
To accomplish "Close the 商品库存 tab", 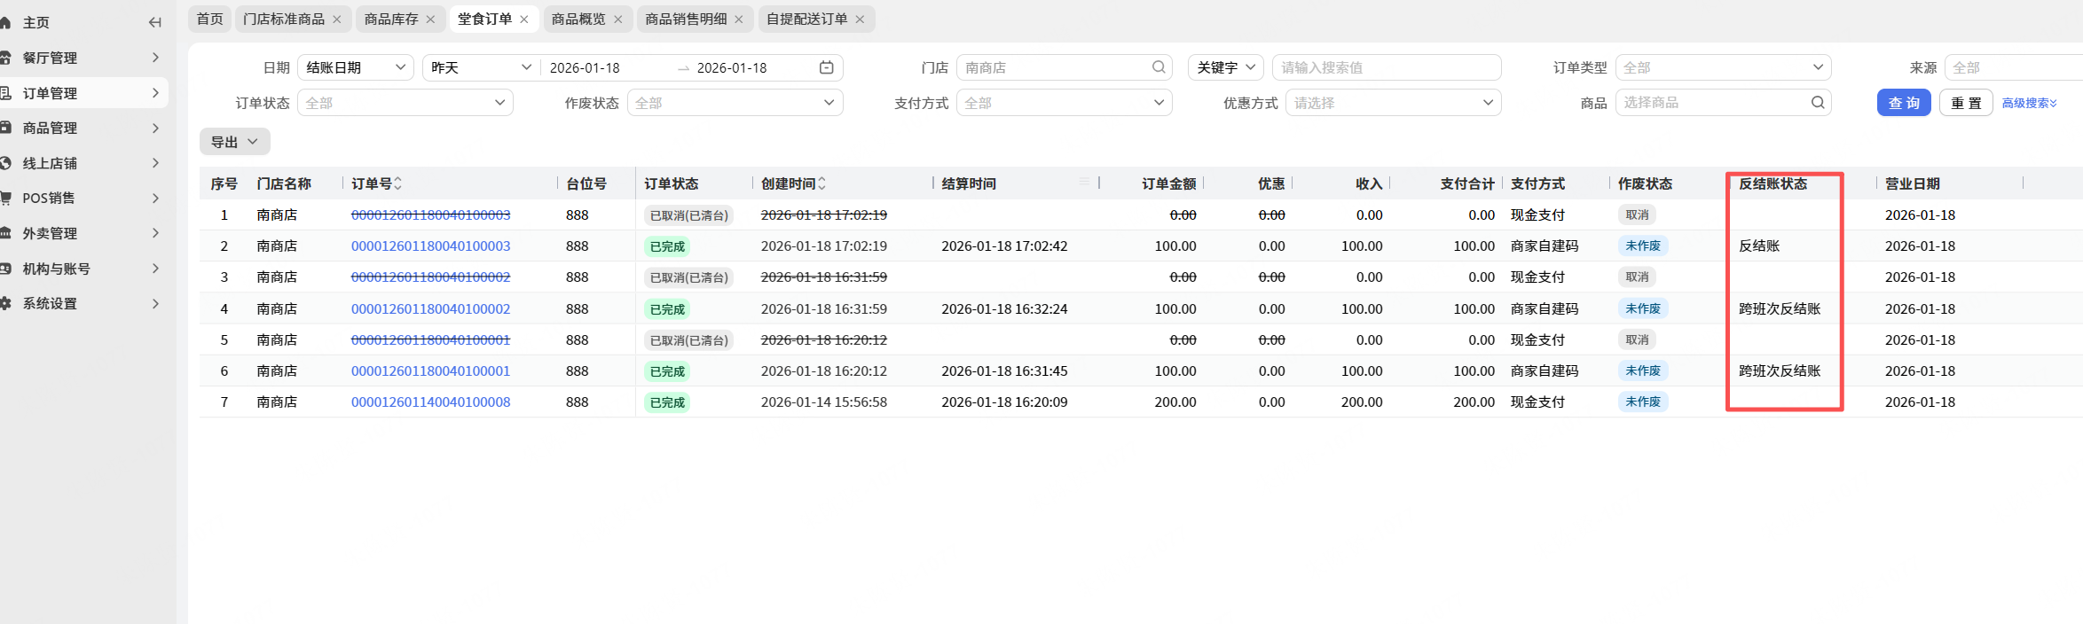I will point(430,19).
